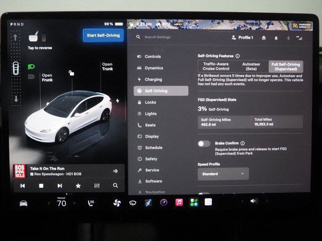Viewport: 322px width, 241px height.
Task: Tap the HomeLink garage icon
Action: (264, 38)
